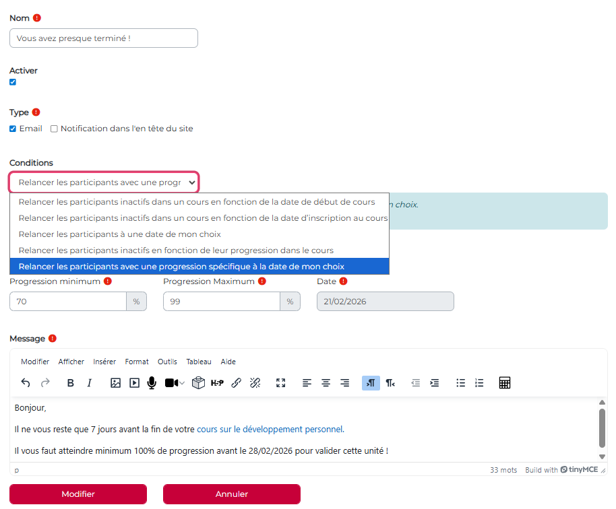Center align the message text
The image size is (616, 509).
(326, 383)
